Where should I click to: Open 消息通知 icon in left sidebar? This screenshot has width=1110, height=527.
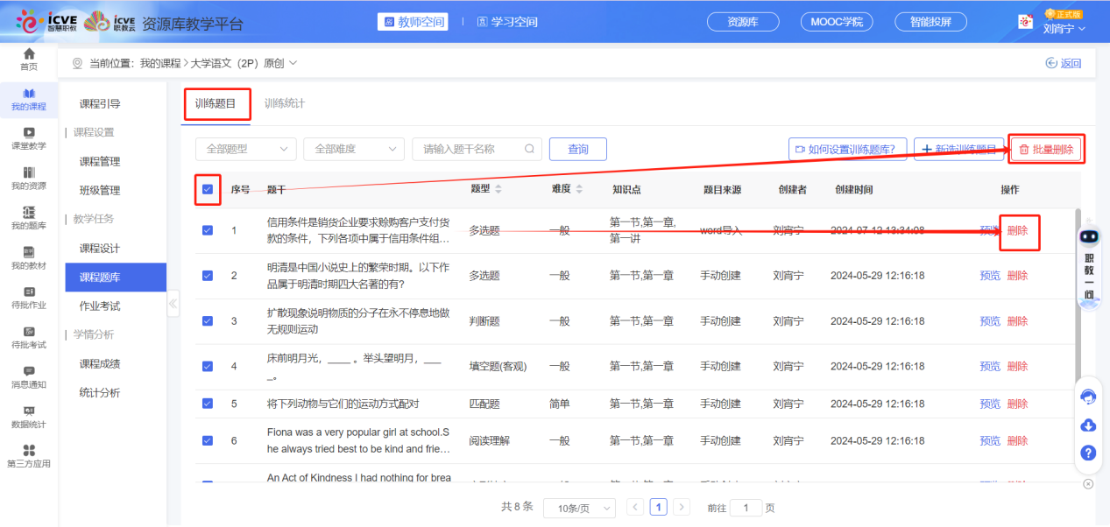29,372
